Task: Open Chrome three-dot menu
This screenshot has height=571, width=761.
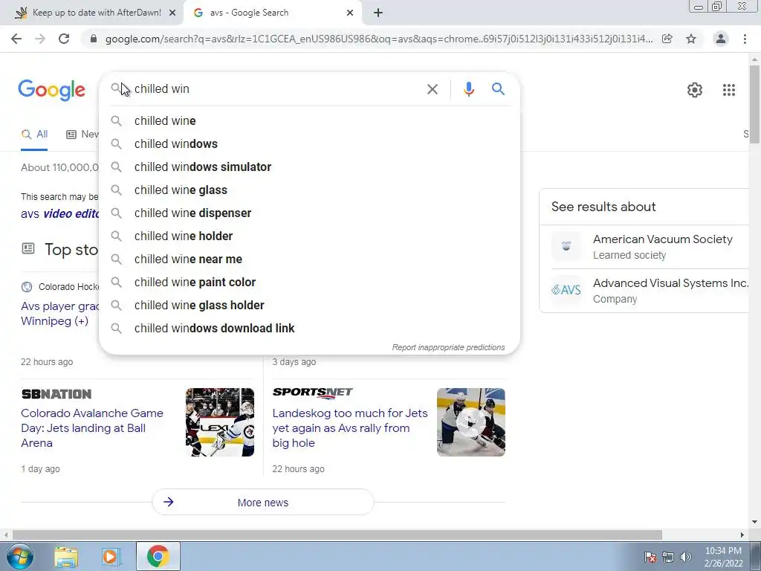Action: 745,39
